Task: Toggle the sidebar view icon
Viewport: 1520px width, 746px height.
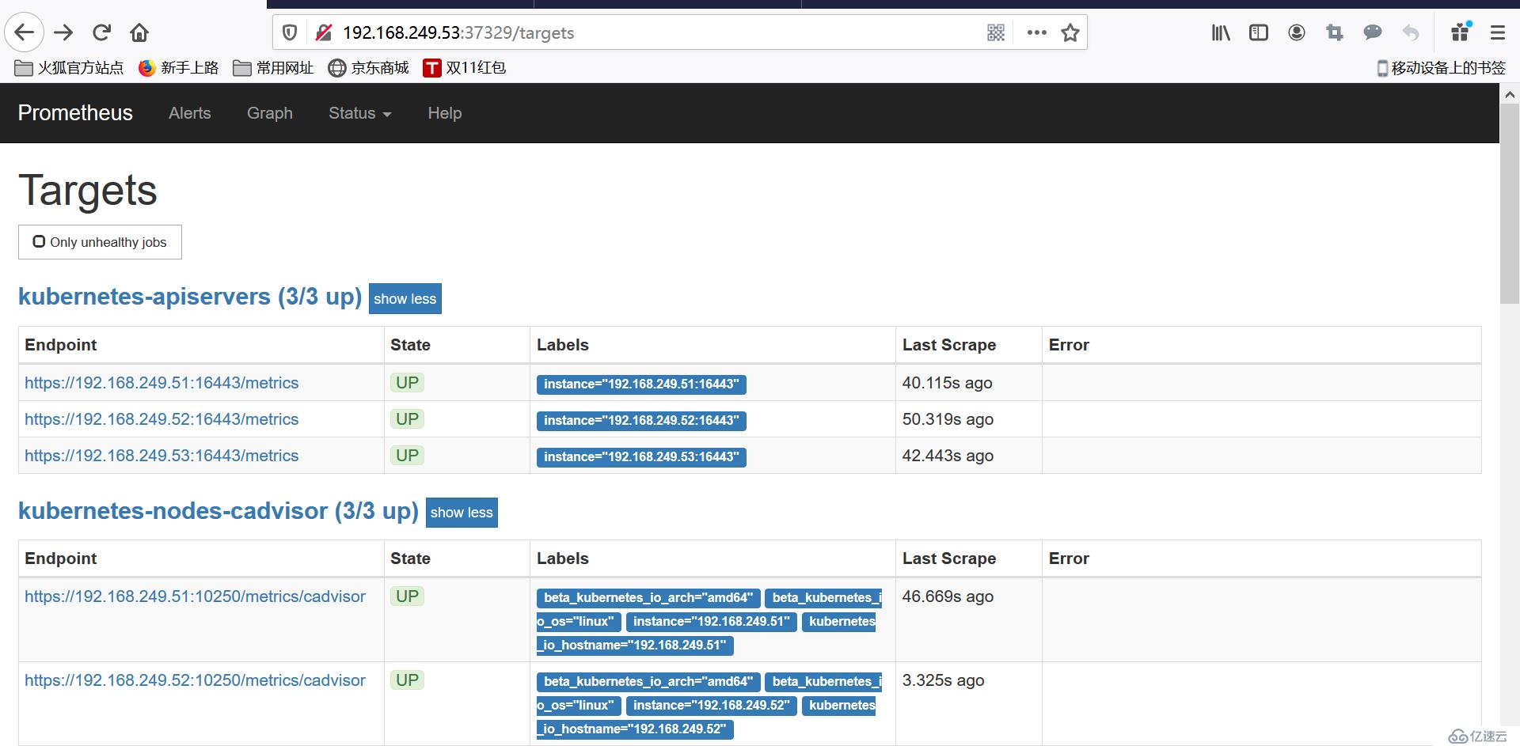Action: click(x=1259, y=32)
